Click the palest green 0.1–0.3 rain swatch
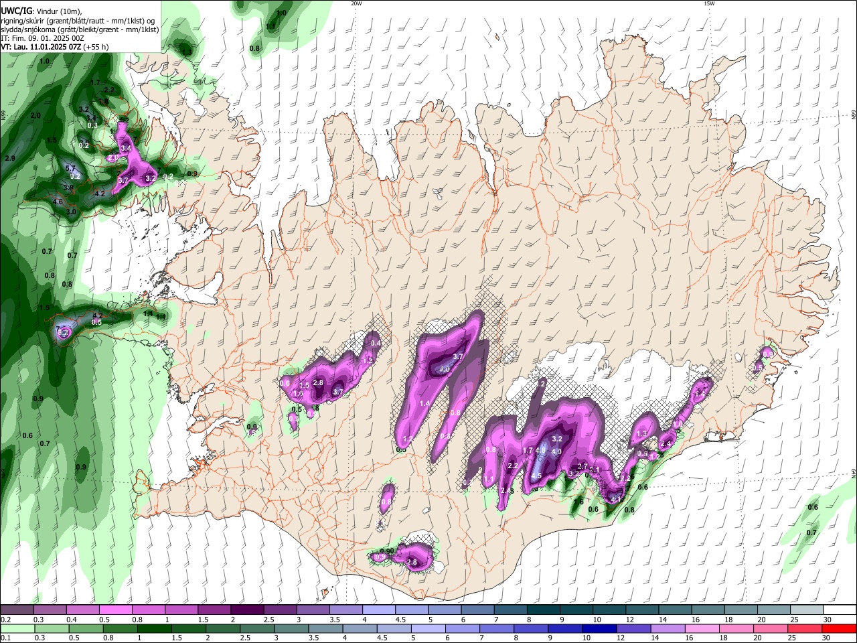The image size is (857, 643). 17,628
